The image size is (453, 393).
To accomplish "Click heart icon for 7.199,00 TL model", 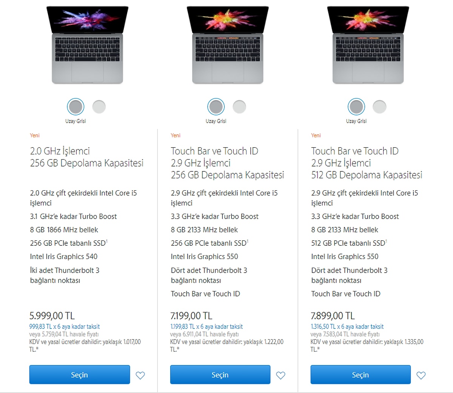I will (x=280, y=375).
